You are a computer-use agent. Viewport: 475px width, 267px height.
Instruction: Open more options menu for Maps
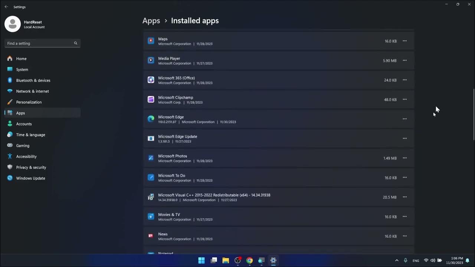tap(404, 41)
